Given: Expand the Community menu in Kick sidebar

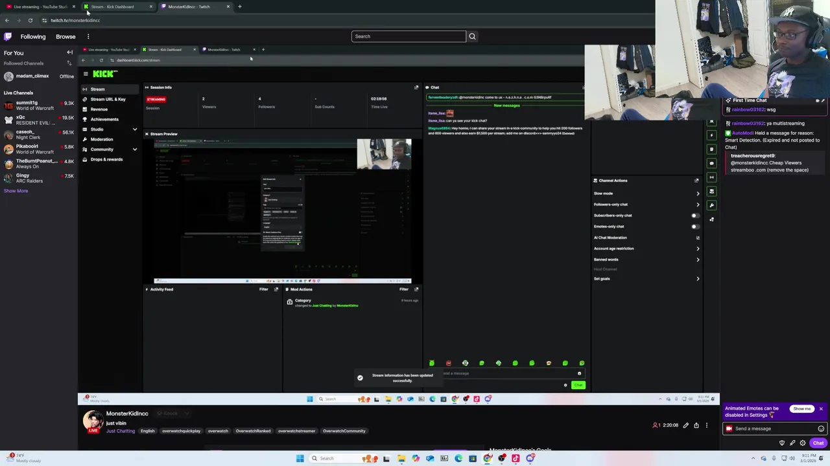Looking at the screenshot, I should point(135,150).
